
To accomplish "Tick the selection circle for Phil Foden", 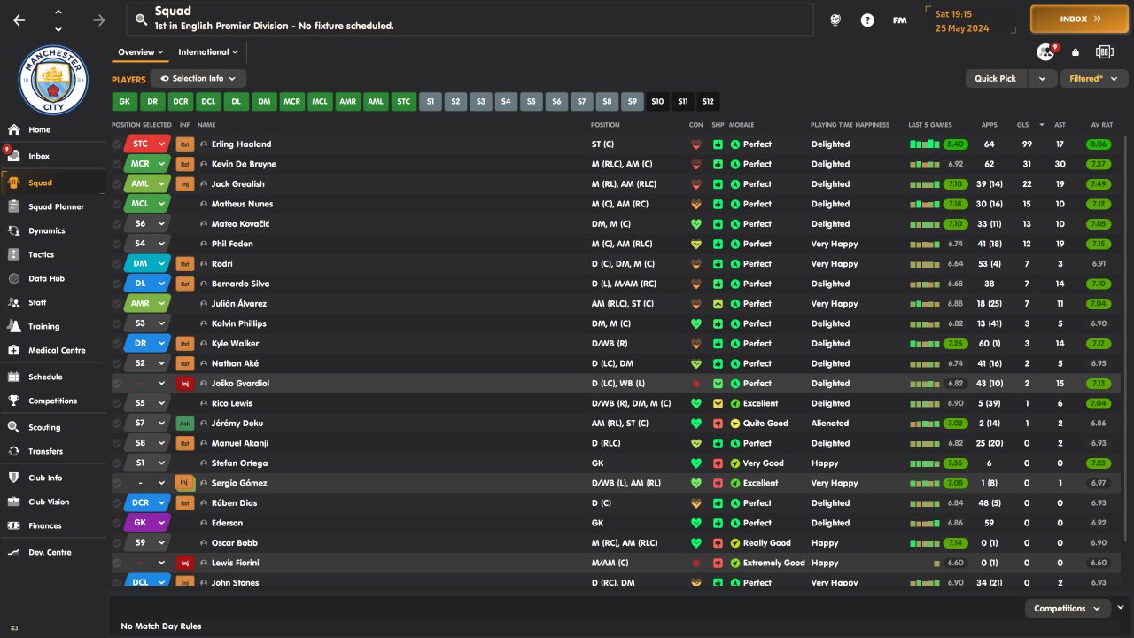I will (x=117, y=244).
